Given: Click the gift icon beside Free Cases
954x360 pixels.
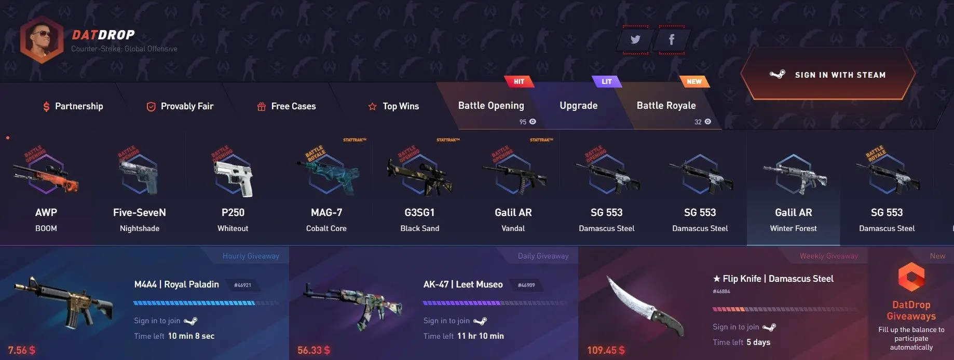Looking at the screenshot, I should coord(262,107).
